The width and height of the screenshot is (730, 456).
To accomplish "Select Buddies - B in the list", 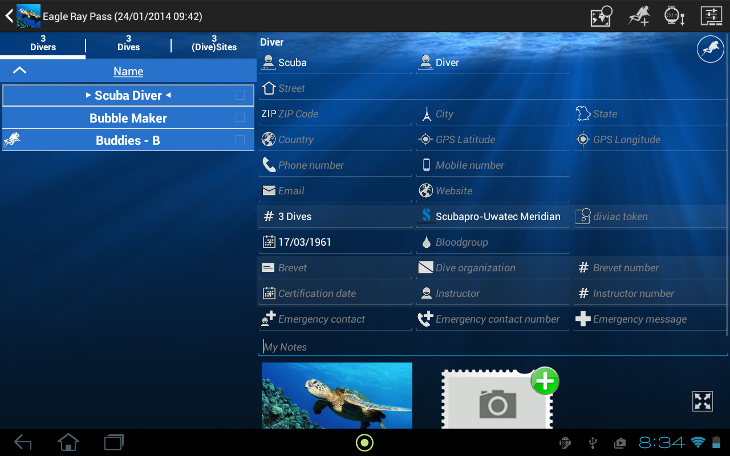I will (x=128, y=140).
